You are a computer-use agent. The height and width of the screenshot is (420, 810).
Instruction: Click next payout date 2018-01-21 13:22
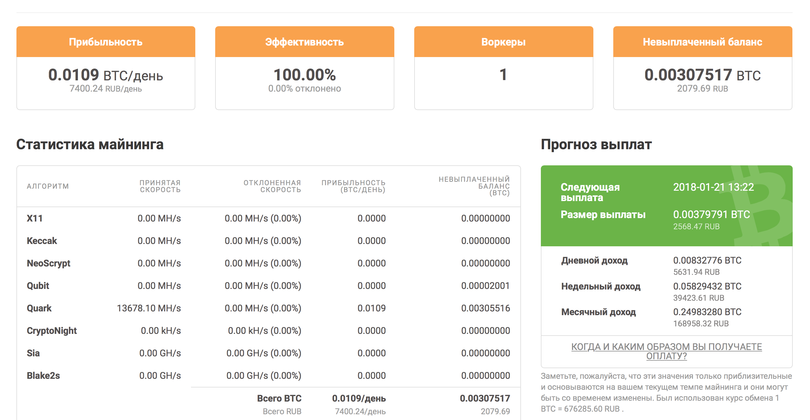coord(713,188)
